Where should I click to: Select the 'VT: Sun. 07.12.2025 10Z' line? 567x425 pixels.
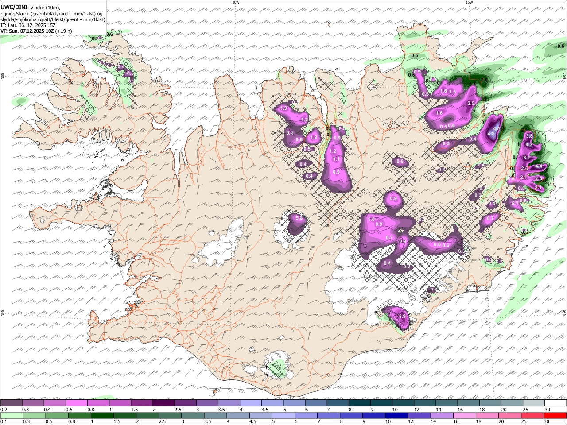(x=27, y=31)
